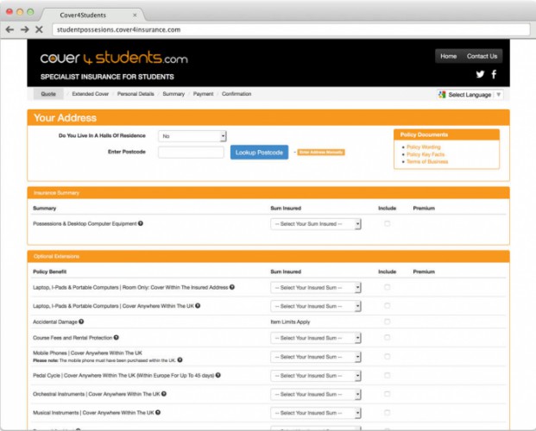This screenshot has height=431, width=536.
Task: Select the Quote step tab
Action: (48, 94)
